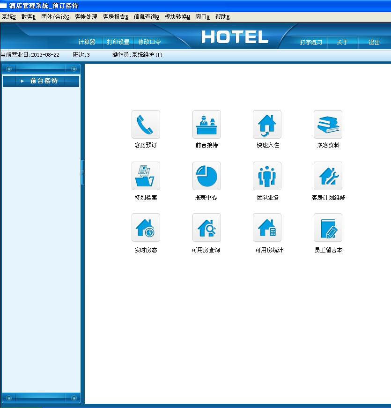Open the 客房预订 phone icon

(x=146, y=125)
